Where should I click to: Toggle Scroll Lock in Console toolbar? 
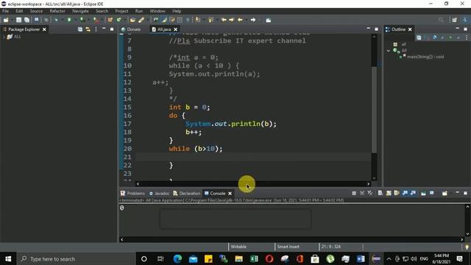389,193
